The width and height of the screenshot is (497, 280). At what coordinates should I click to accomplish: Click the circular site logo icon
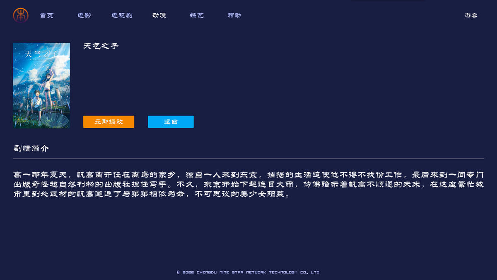21,15
